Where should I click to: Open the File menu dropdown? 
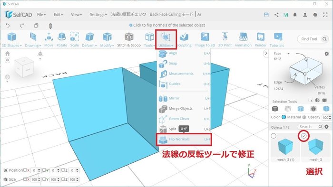click(41, 15)
